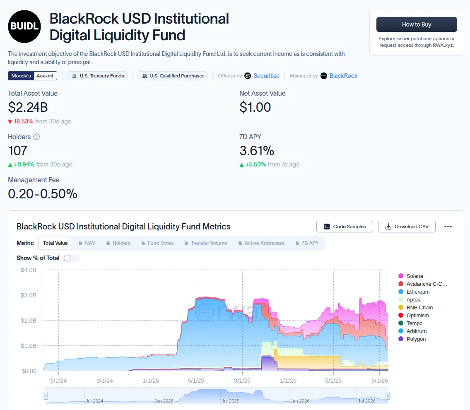Click the lock icon beside NAV
This screenshot has width=470, height=410.
point(80,243)
